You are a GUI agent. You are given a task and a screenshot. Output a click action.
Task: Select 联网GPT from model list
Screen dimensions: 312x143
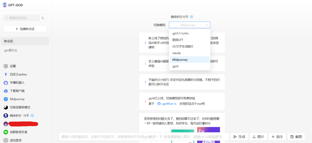(x=190, y=40)
